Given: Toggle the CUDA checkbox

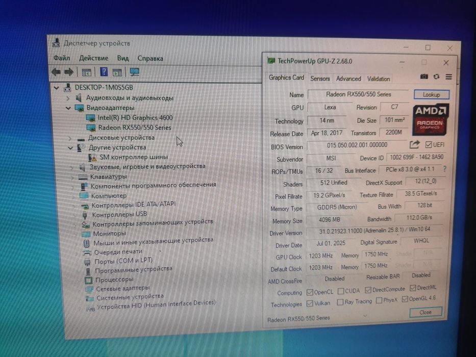Looking at the screenshot, I should point(341,291).
